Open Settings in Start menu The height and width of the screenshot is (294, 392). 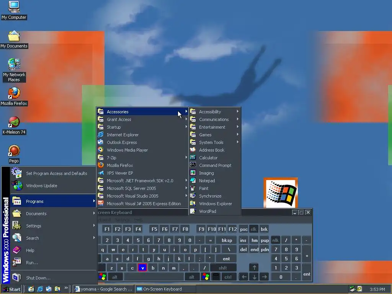tap(53, 225)
